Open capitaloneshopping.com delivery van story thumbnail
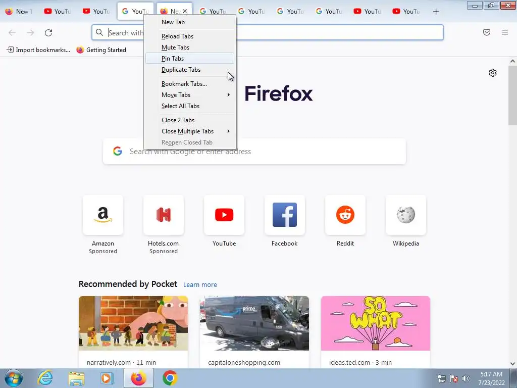517x388 pixels. click(254, 323)
